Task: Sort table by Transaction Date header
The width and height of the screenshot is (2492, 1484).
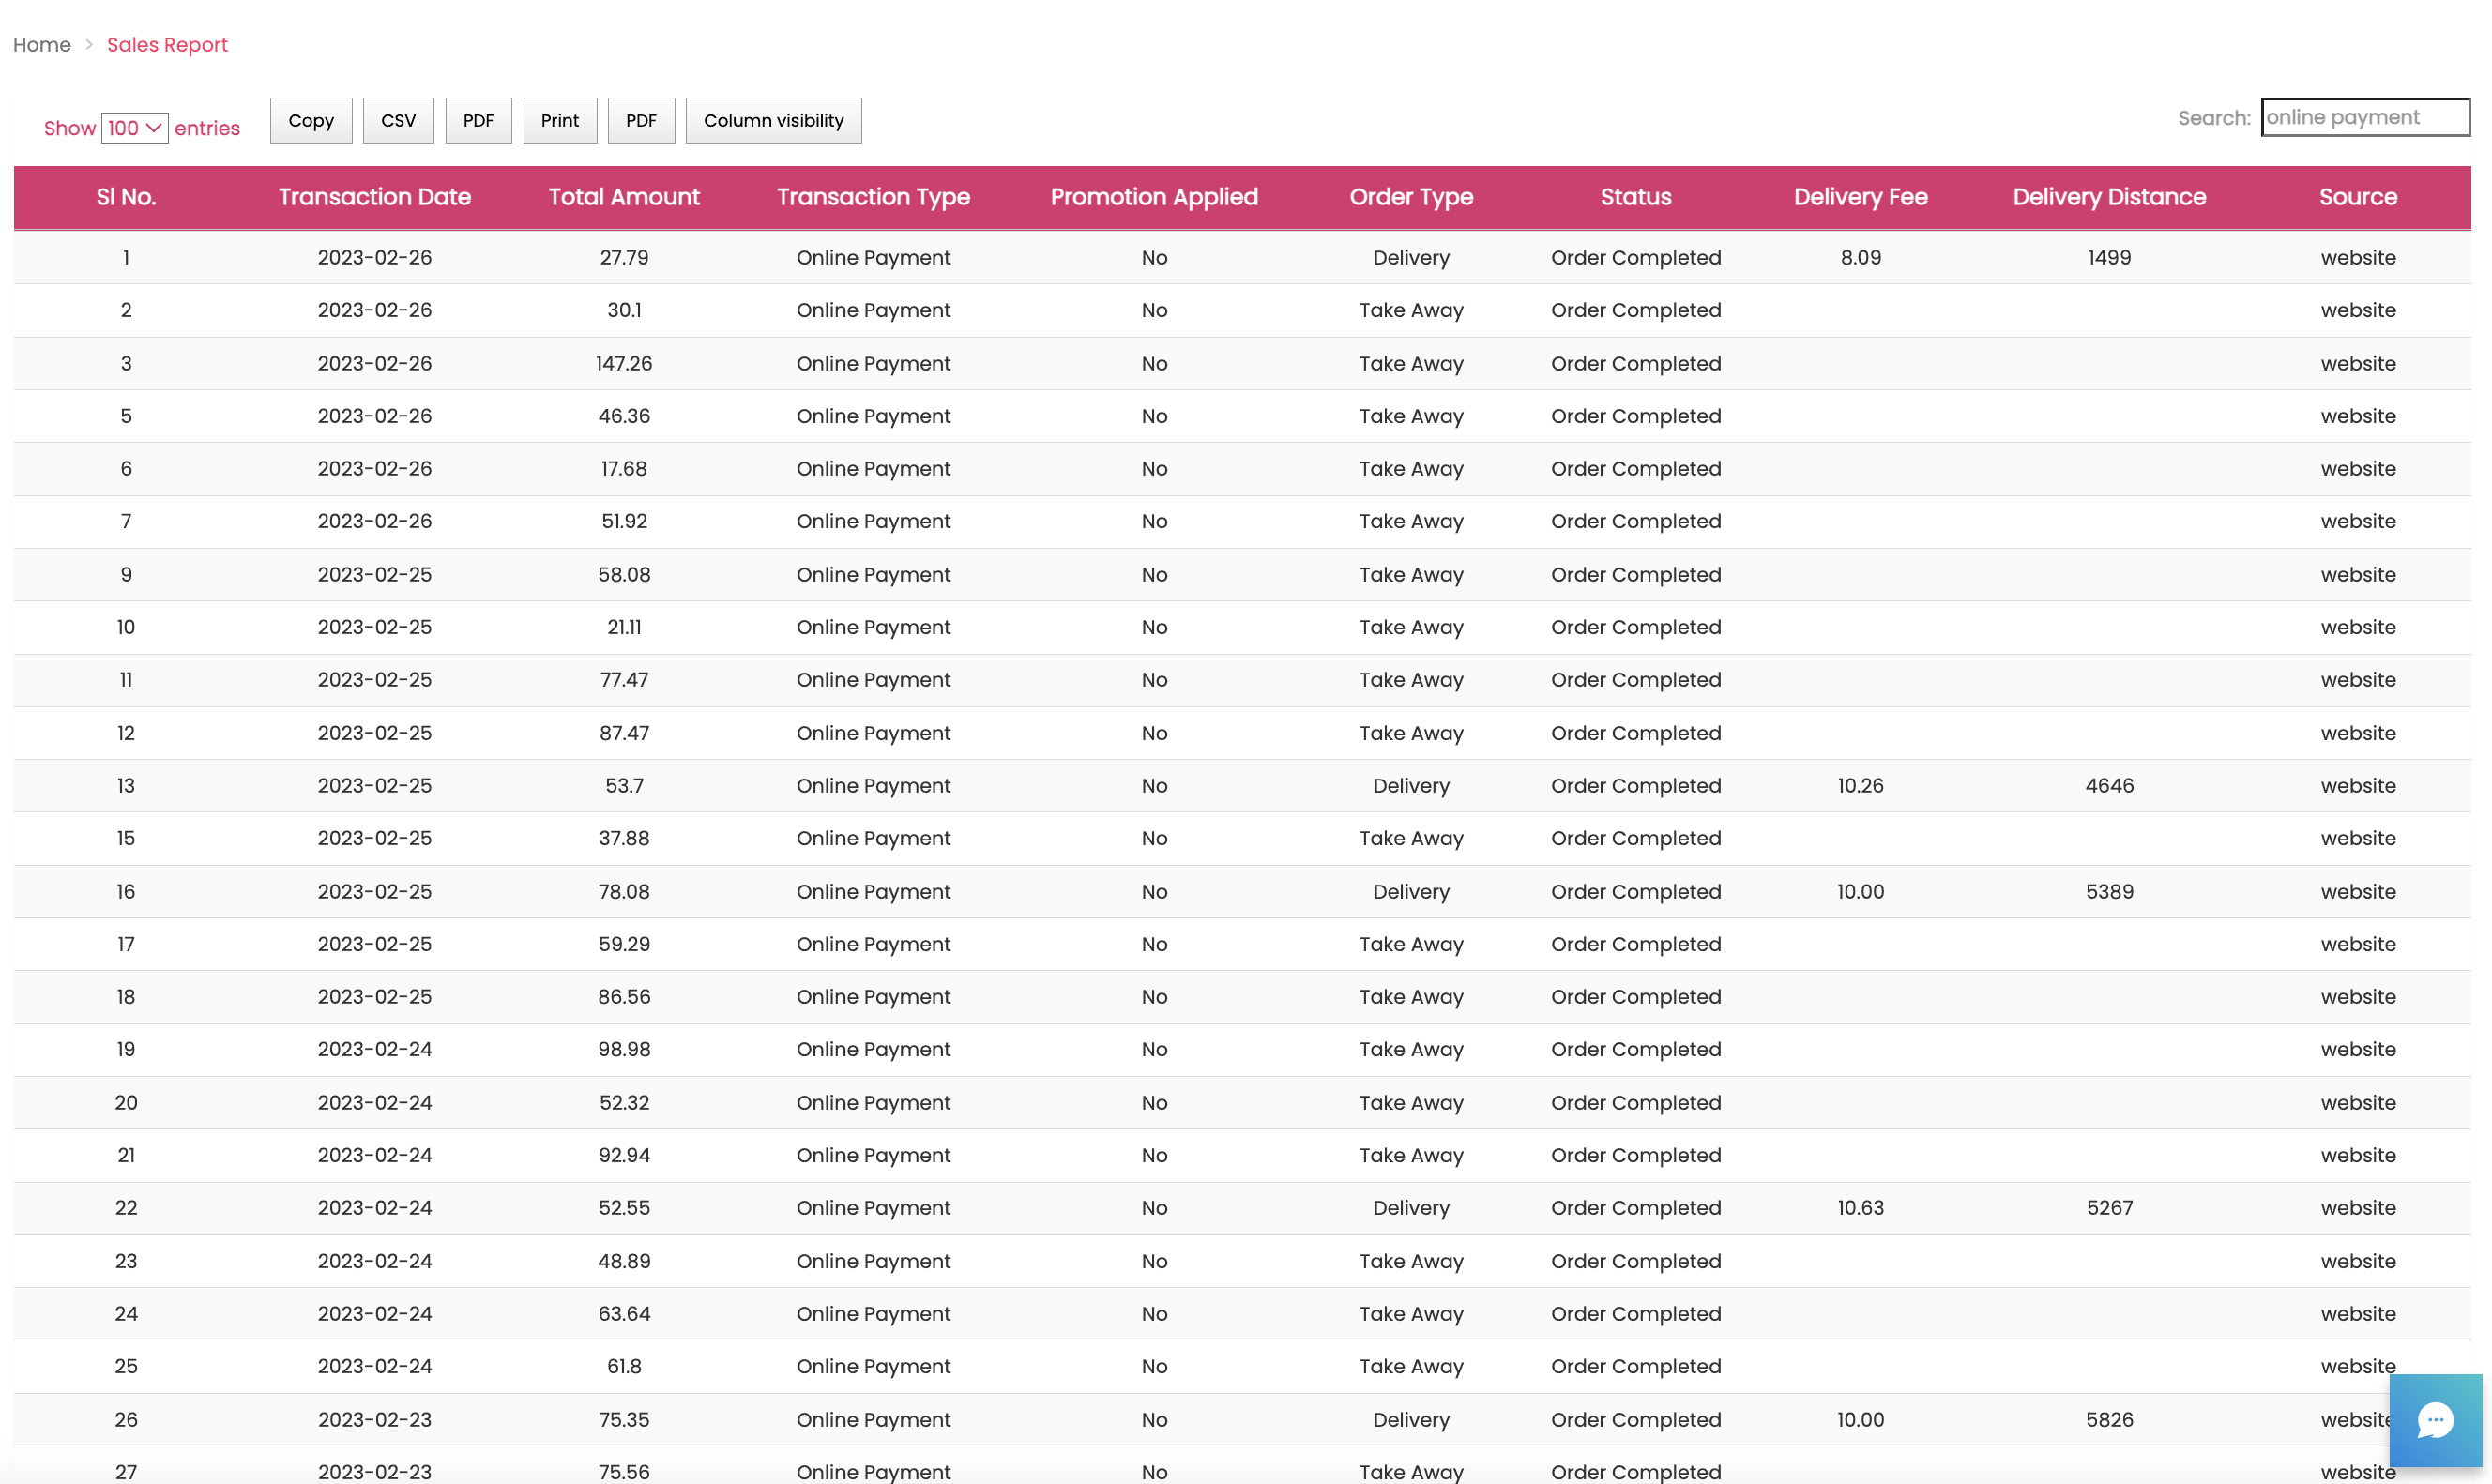Action: 374,197
